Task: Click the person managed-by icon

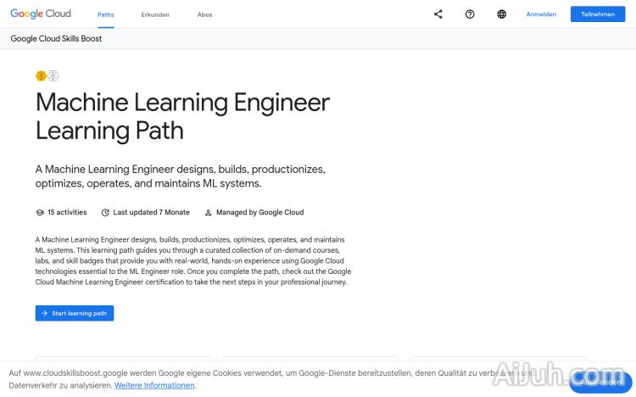Action: 208,212
